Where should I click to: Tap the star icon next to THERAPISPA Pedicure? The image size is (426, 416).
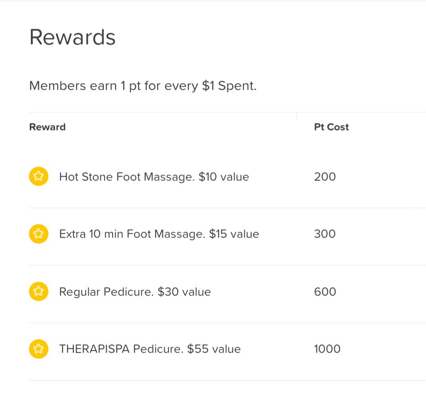click(x=39, y=349)
